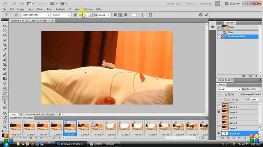Select the Clone Stamp tool
Image resolution: width=263 pixels, height=147 pixels.
pos(5,65)
